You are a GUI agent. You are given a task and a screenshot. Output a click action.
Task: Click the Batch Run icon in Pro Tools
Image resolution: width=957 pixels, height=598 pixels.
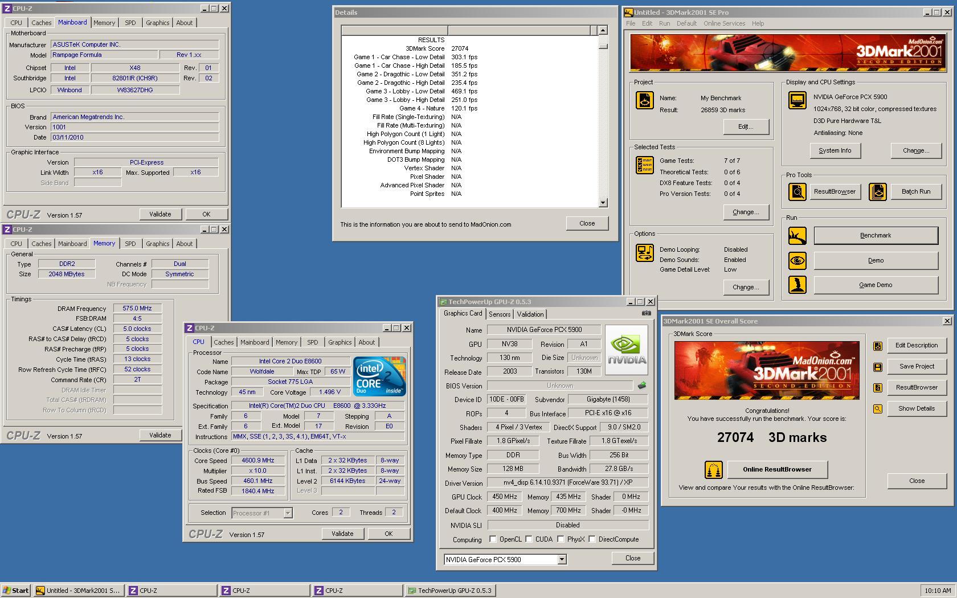pos(877,192)
